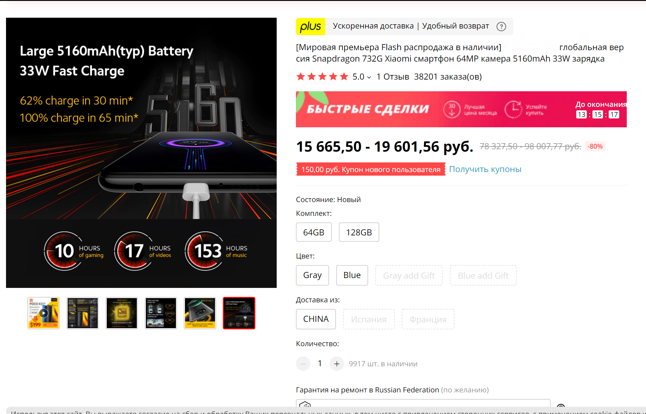Image resolution: width=646 pixels, height=414 pixels.
Task: Decrease quantity with the minus button
Action: [303, 364]
